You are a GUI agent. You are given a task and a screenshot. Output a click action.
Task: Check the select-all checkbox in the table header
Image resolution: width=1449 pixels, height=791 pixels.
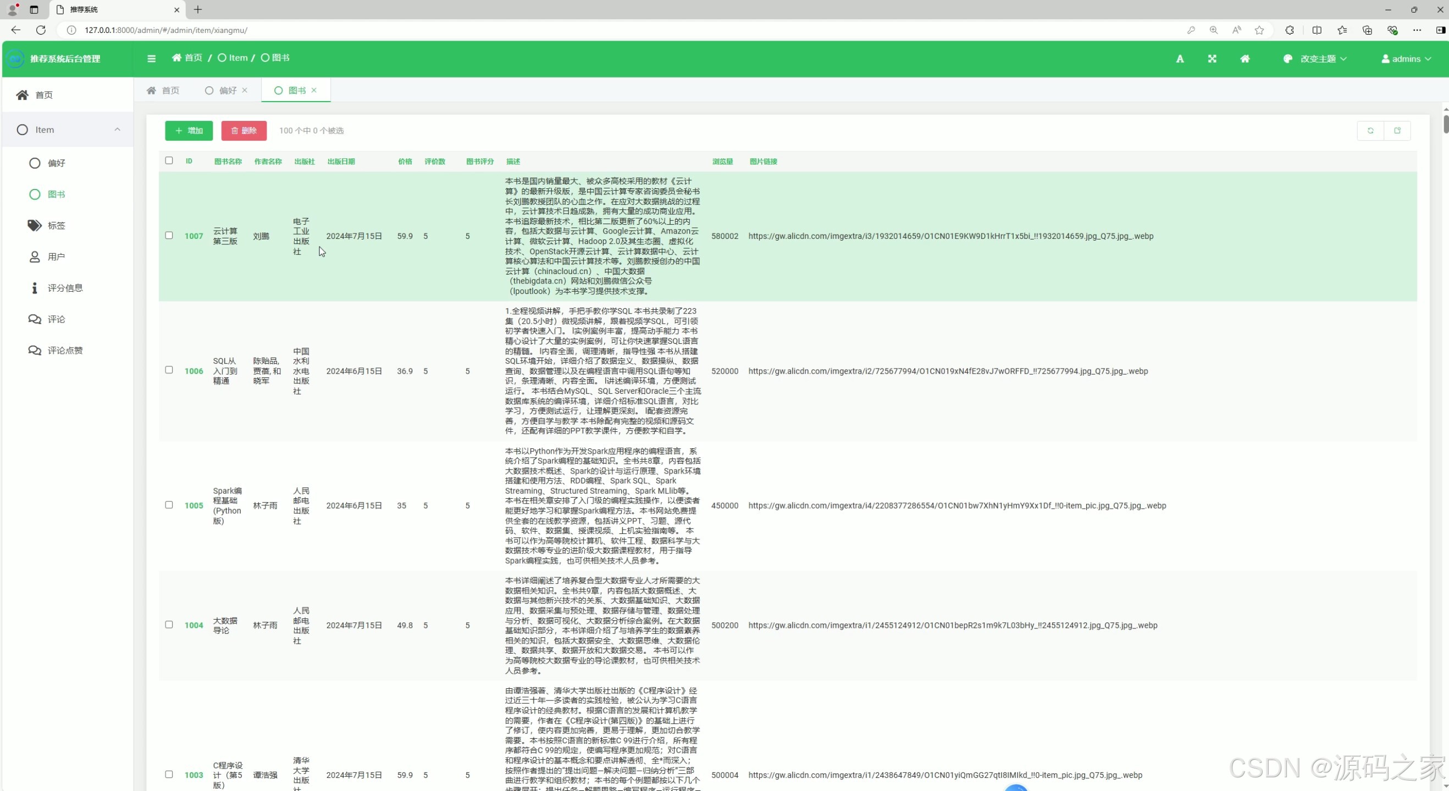(x=169, y=161)
